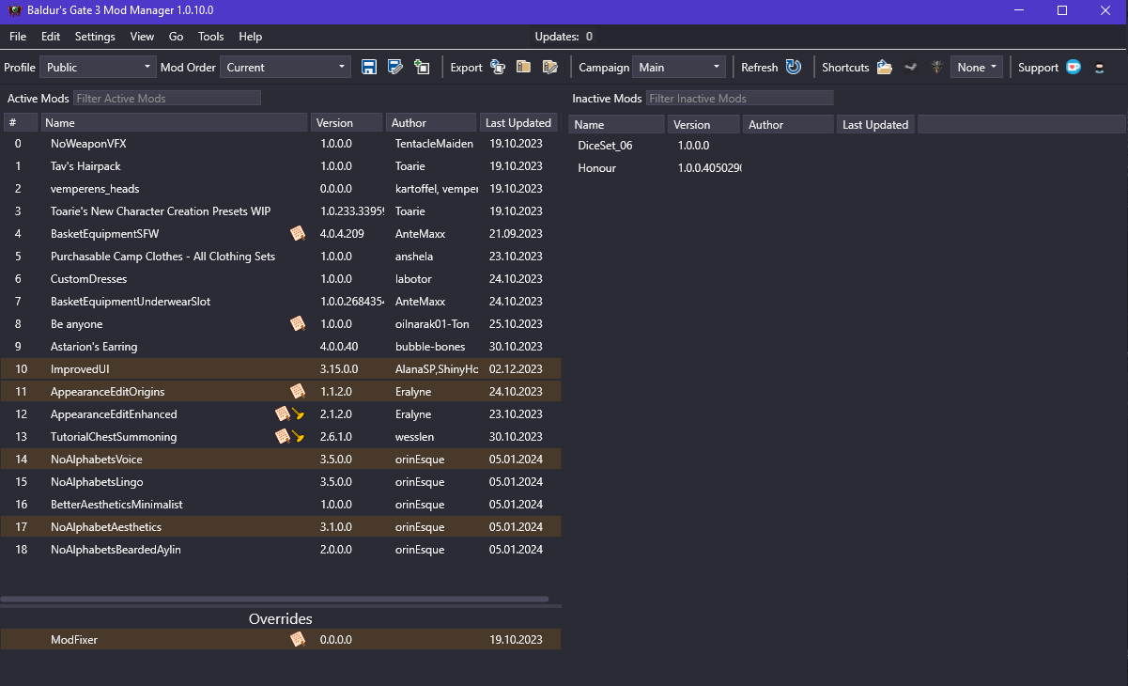Sort active mods by Name column

175,123
